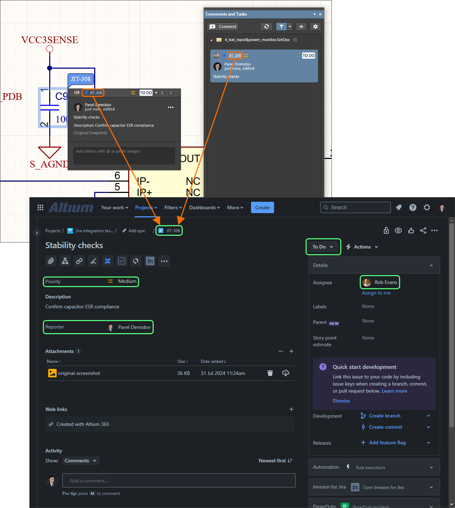Screen dimensions: 455x508
Task: Collapse the 4_bat_input&power_monitor.SchDoc tree node
Action: (x=211, y=40)
